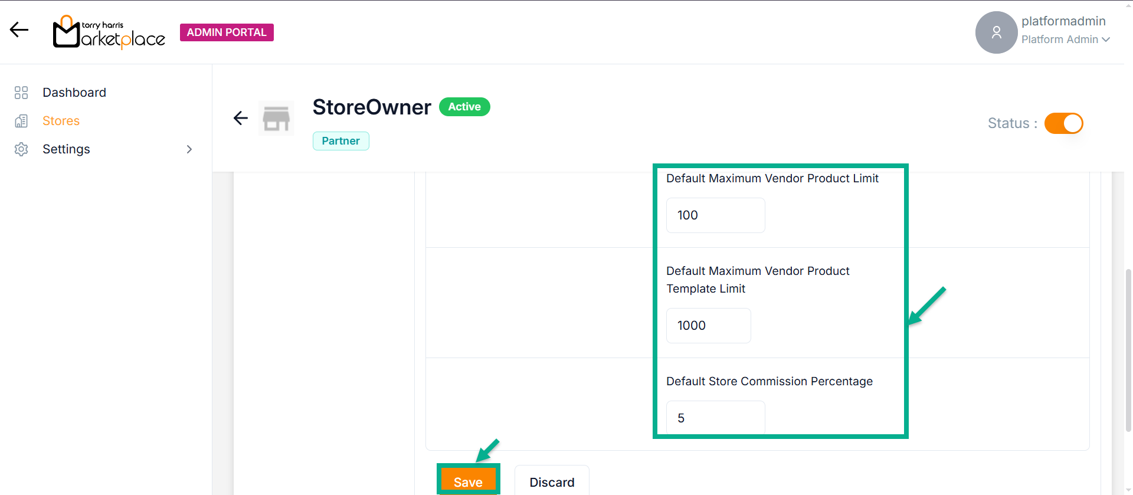The image size is (1133, 495).
Task: Open the Dashboard menu item
Action: 74,93
